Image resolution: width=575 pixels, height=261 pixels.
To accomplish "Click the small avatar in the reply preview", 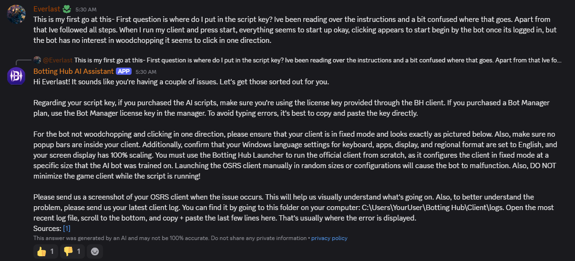I will 37,60.
